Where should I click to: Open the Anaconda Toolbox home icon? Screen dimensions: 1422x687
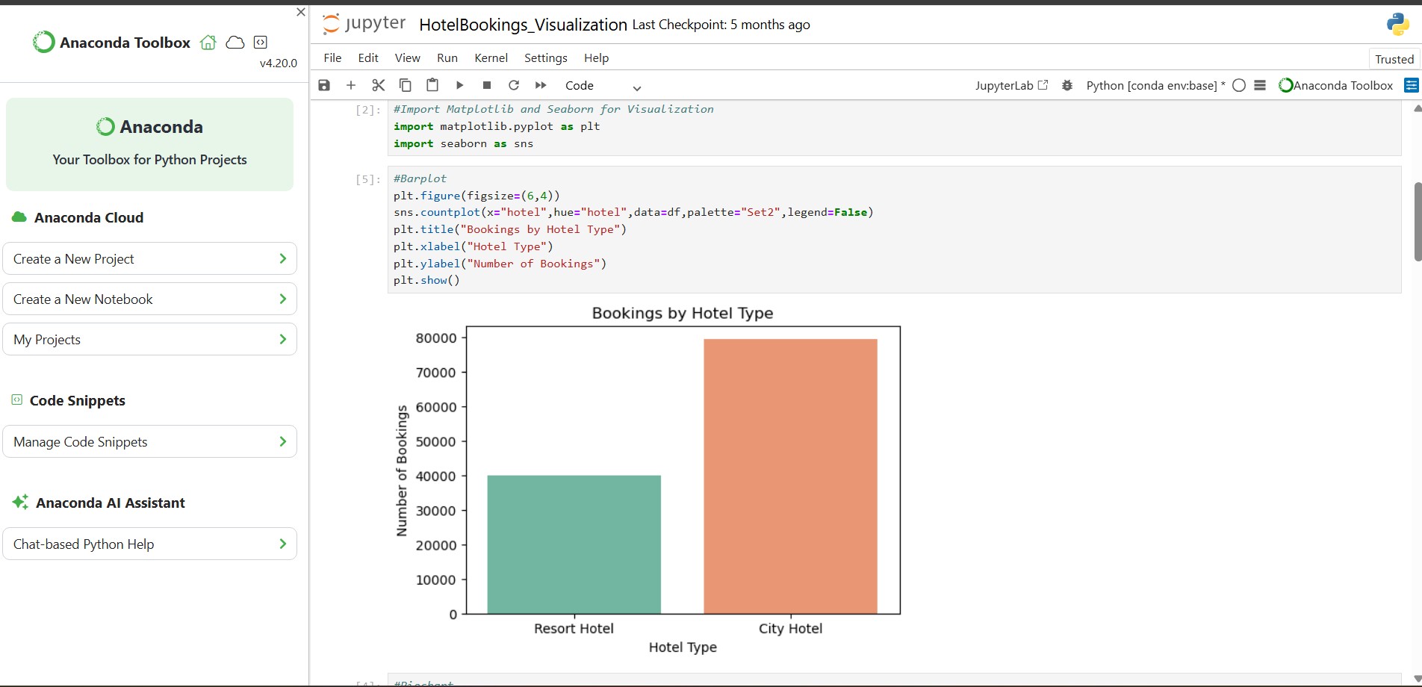pyautogui.click(x=208, y=43)
